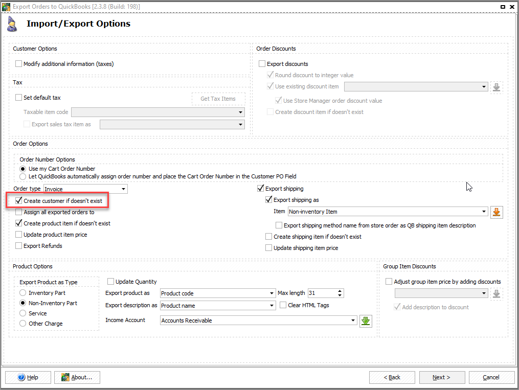Enable Update product item price

tap(19, 234)
